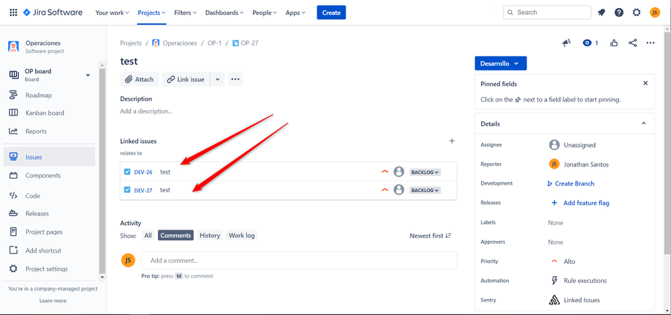The width and height of the screenshot is (671, 315).
Task: Click the Releases ship icon
Action: [13, 214]
